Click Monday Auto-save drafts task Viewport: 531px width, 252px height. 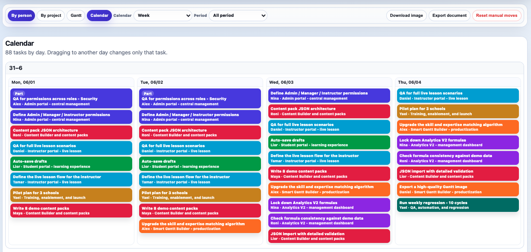[71, 164]
